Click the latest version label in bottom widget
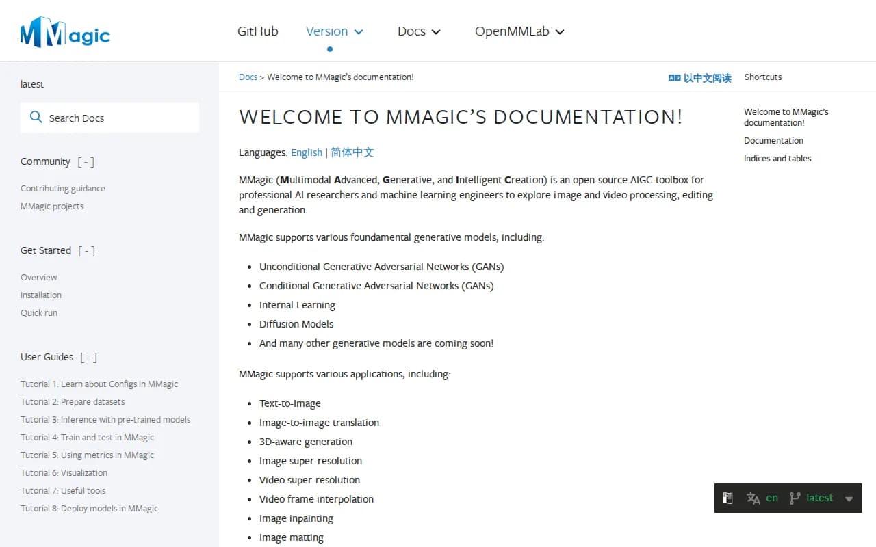This screenshot has width=876, height=547. 819,498
